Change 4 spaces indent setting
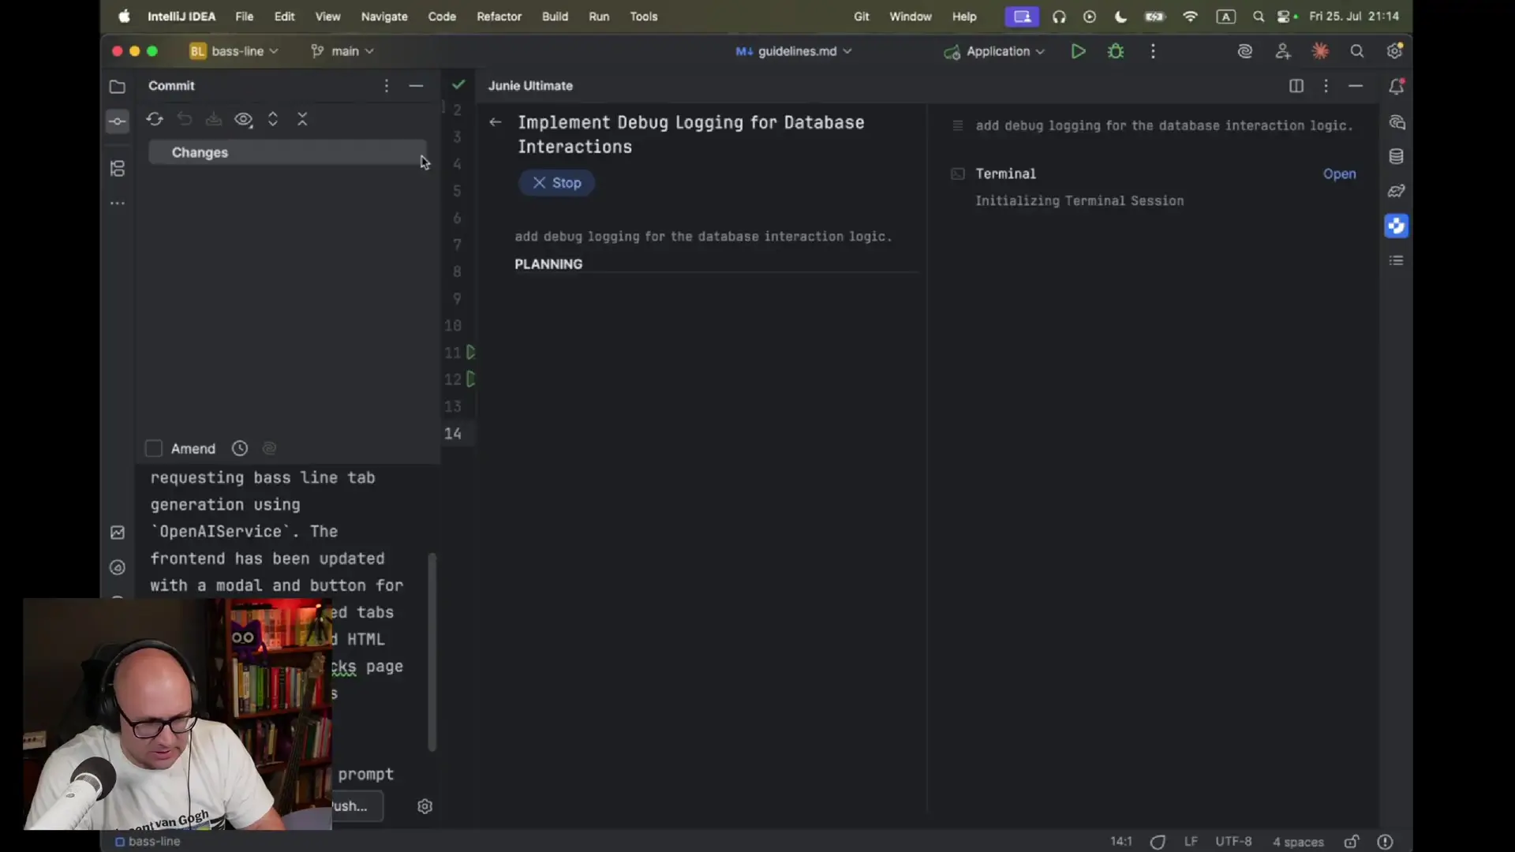Screen dimensions: 1515x852 click(x=1298, y=842)
